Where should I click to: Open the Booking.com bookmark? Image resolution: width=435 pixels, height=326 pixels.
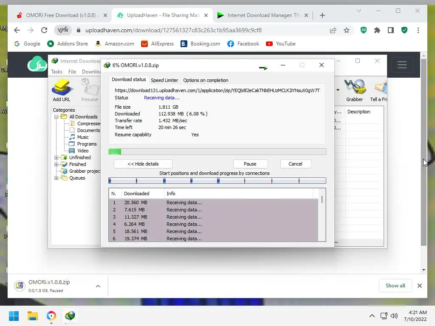click(x=201, y=44)
